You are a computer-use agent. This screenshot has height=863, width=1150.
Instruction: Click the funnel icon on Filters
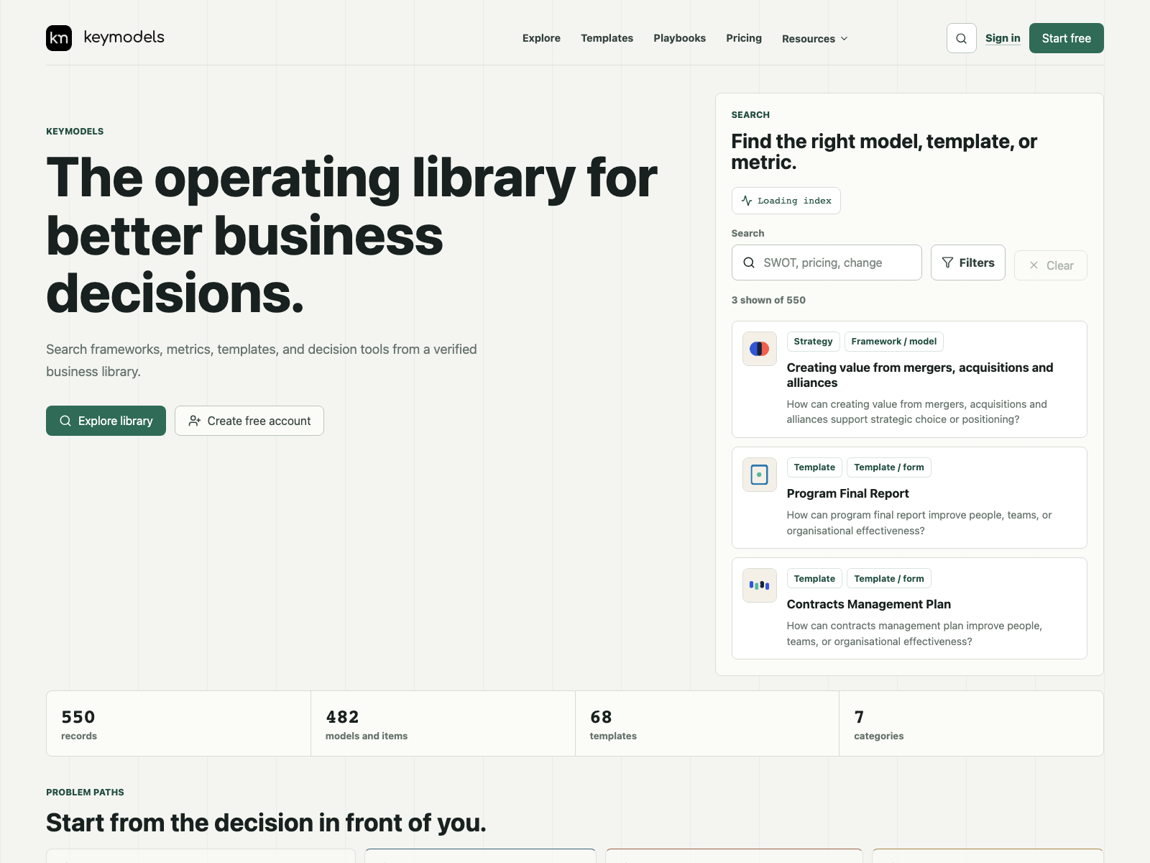[x=947, y=262]
